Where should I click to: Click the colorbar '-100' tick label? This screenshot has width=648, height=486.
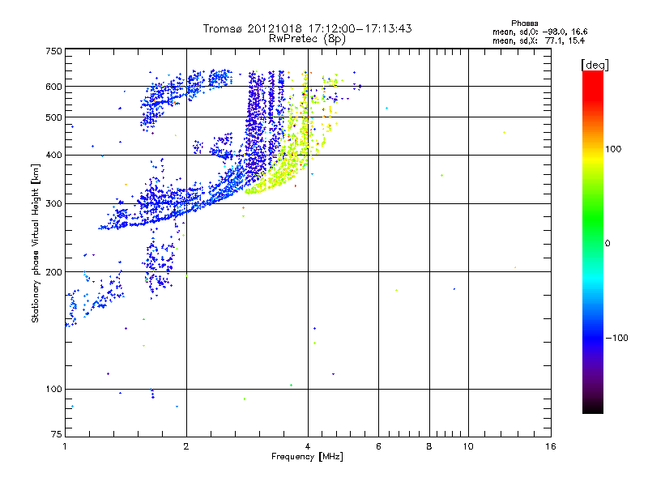pyautogui.click(x=616, y=338)
